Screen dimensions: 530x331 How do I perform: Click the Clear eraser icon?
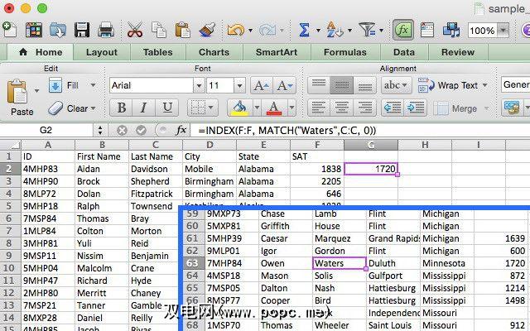55,108
